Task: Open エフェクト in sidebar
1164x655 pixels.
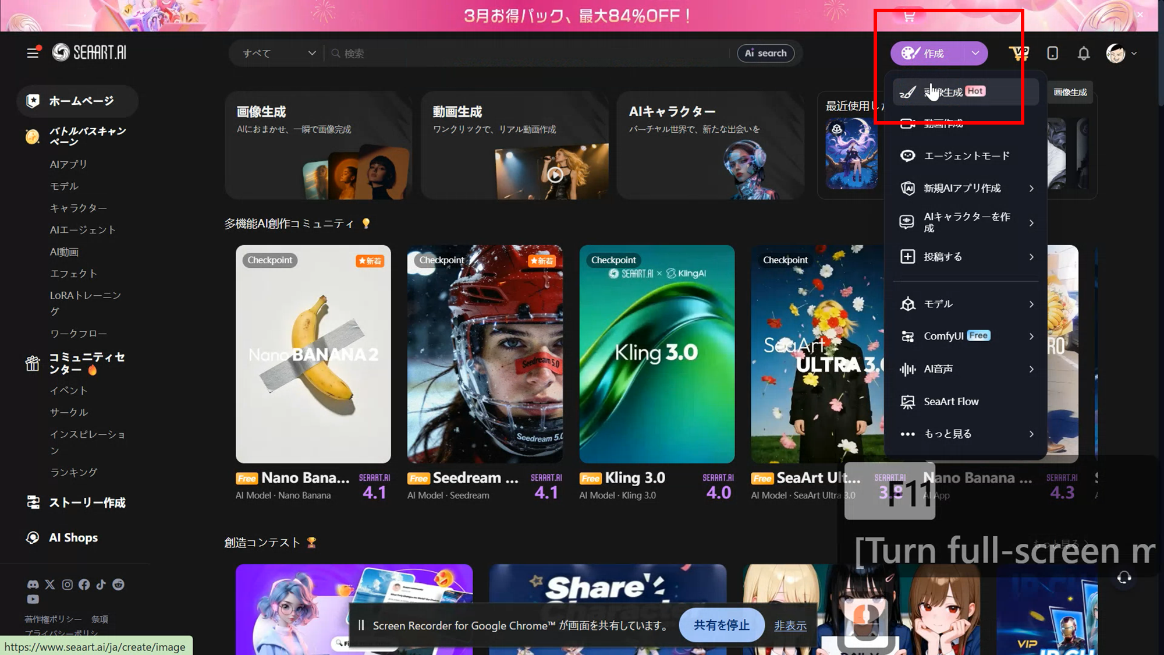Action: click(73, 274)
